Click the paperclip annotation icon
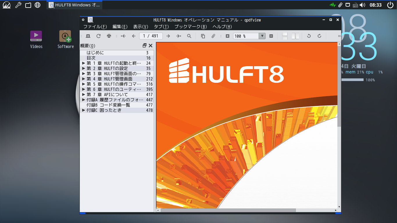Screen dimensions: 397x223 pos(213,36)
